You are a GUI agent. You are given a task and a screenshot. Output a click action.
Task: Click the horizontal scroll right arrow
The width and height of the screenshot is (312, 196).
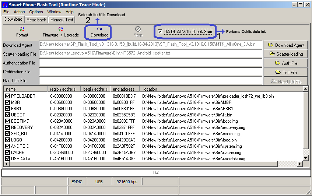(x=300, y=164)
